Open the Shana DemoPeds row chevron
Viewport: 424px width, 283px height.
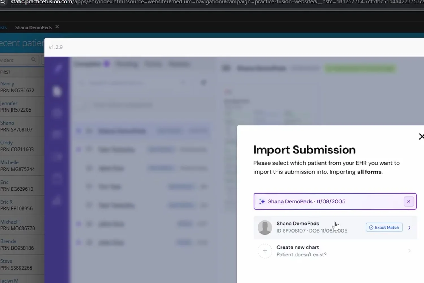tap(409, 228)
